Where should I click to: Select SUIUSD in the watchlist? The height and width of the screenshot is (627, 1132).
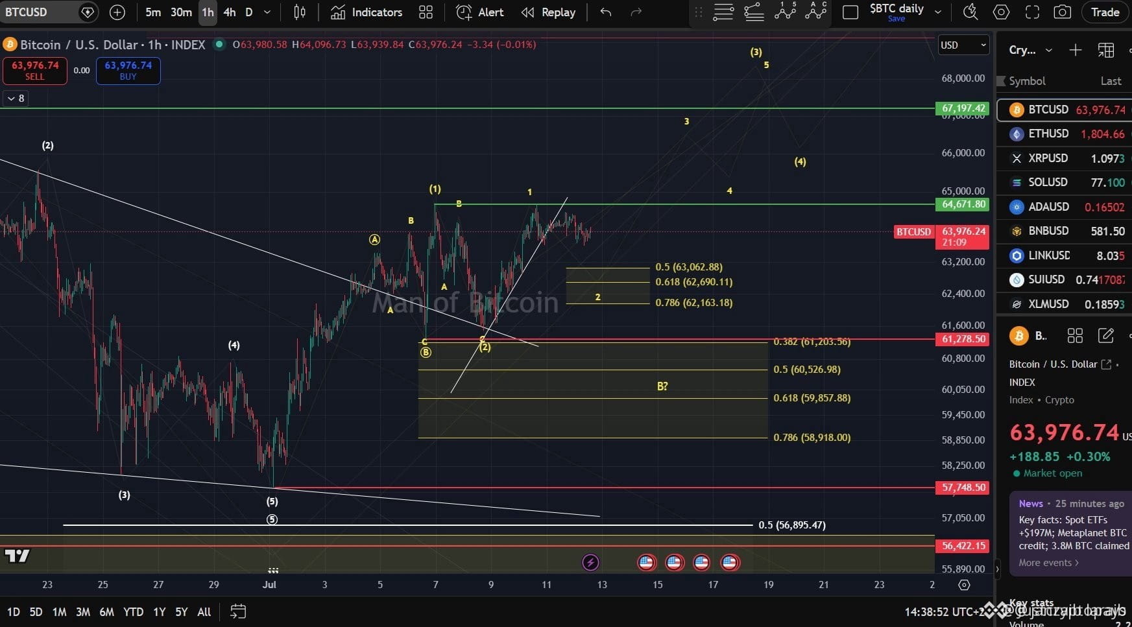[x=1065, y=279]
